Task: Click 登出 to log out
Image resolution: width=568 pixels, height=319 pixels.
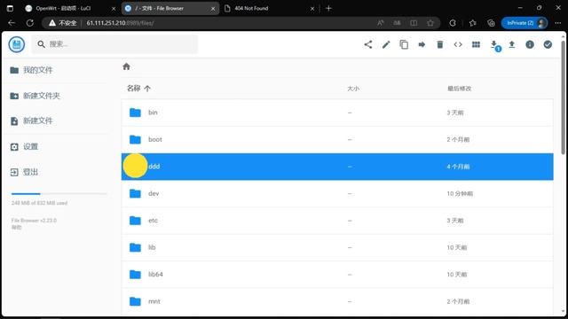Action: (24, 172)
